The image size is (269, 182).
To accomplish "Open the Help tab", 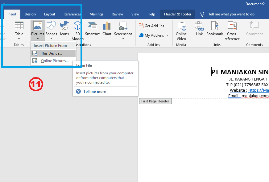I will (x=151, y=14).
